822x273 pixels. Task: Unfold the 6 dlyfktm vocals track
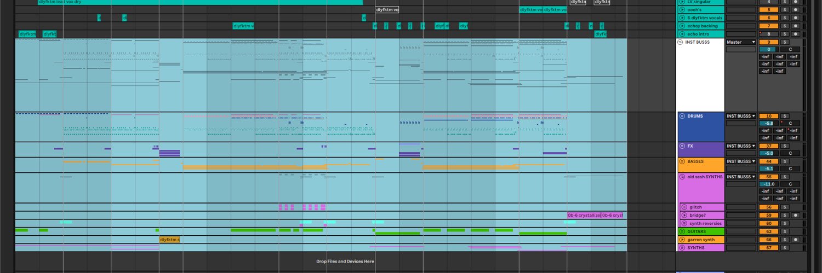682,18
